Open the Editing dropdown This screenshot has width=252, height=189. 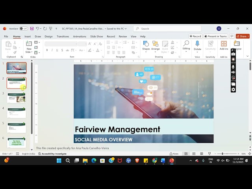point(186,46)
